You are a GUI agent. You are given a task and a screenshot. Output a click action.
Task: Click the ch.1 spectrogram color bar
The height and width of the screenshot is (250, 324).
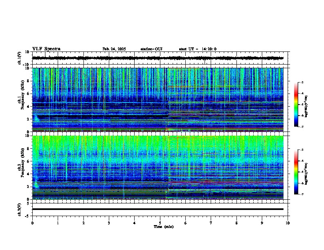point(296,105)
